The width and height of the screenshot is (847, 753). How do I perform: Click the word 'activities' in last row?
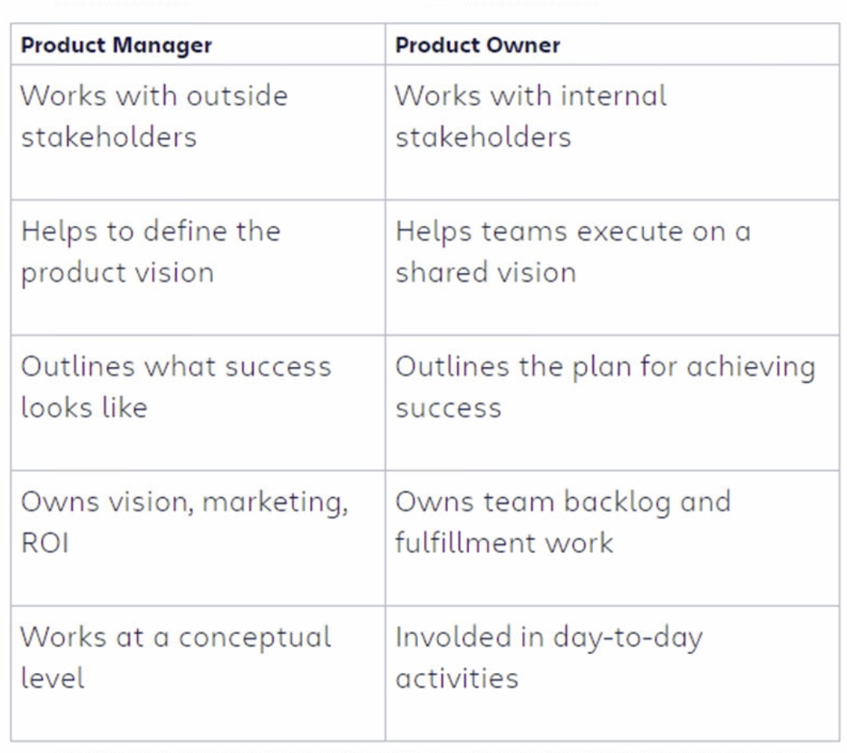[x=457, y=678]
